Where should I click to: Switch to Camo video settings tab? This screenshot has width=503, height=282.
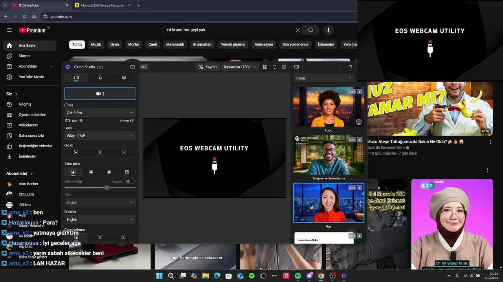click(76, 78)
